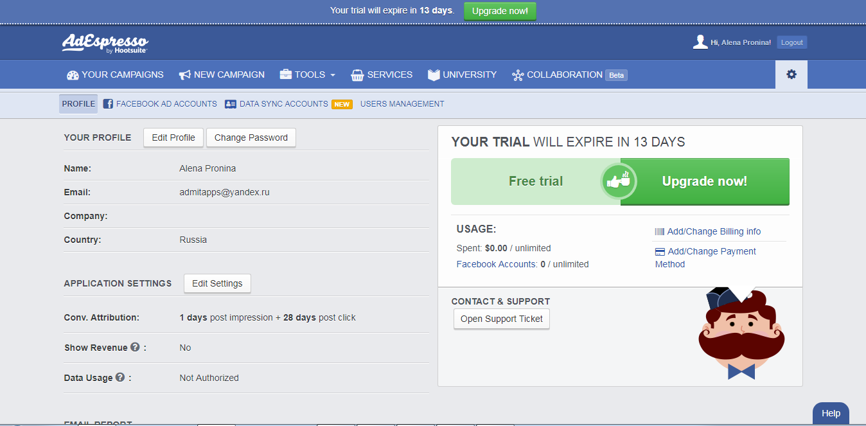Open the University section

[462, 75]
